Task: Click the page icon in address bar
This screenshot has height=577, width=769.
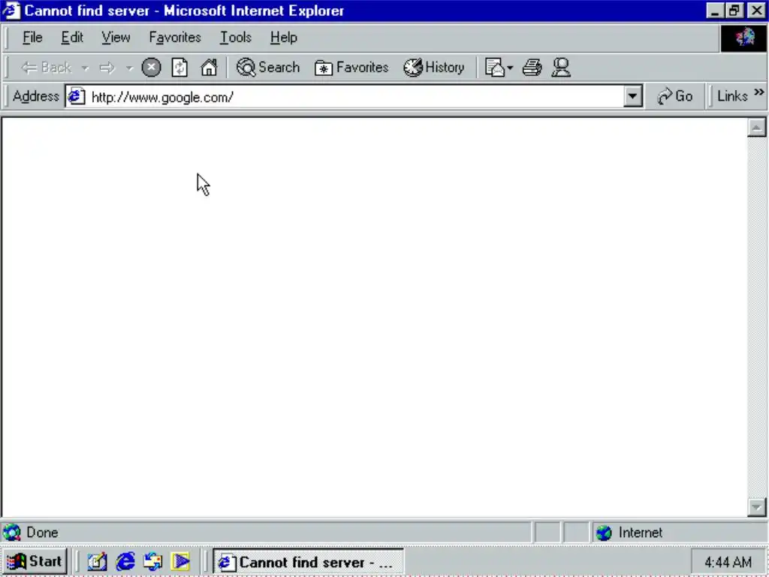Action: tap(76, 96)
